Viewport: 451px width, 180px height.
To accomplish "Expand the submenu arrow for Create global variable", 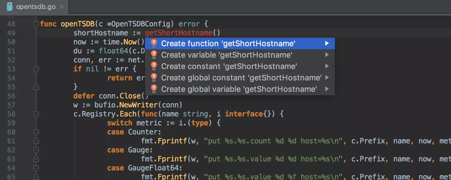I will pyautogui.click(x=327, y=89).
